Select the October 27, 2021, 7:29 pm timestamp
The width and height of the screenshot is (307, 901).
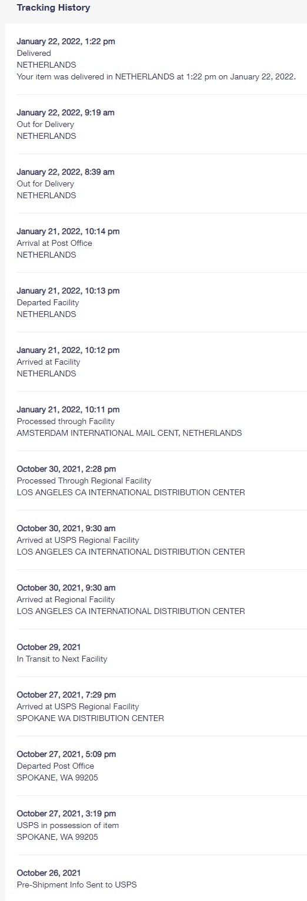click(x=66, y=695)
